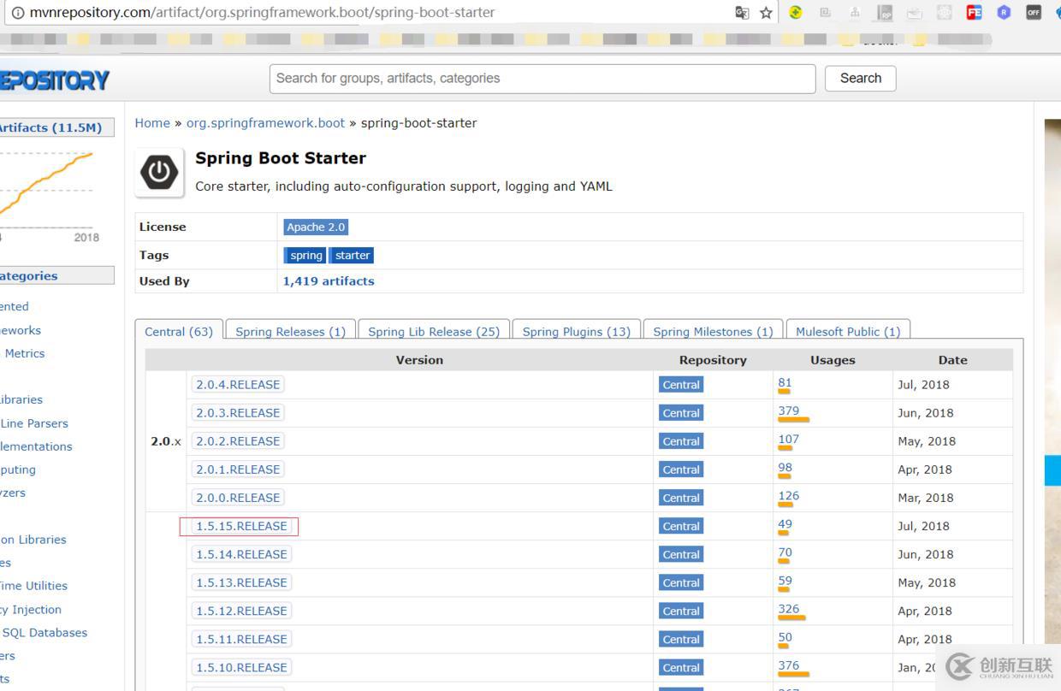Open the 376 usages link
1061x691 pixels.
[x=788, y=665]
